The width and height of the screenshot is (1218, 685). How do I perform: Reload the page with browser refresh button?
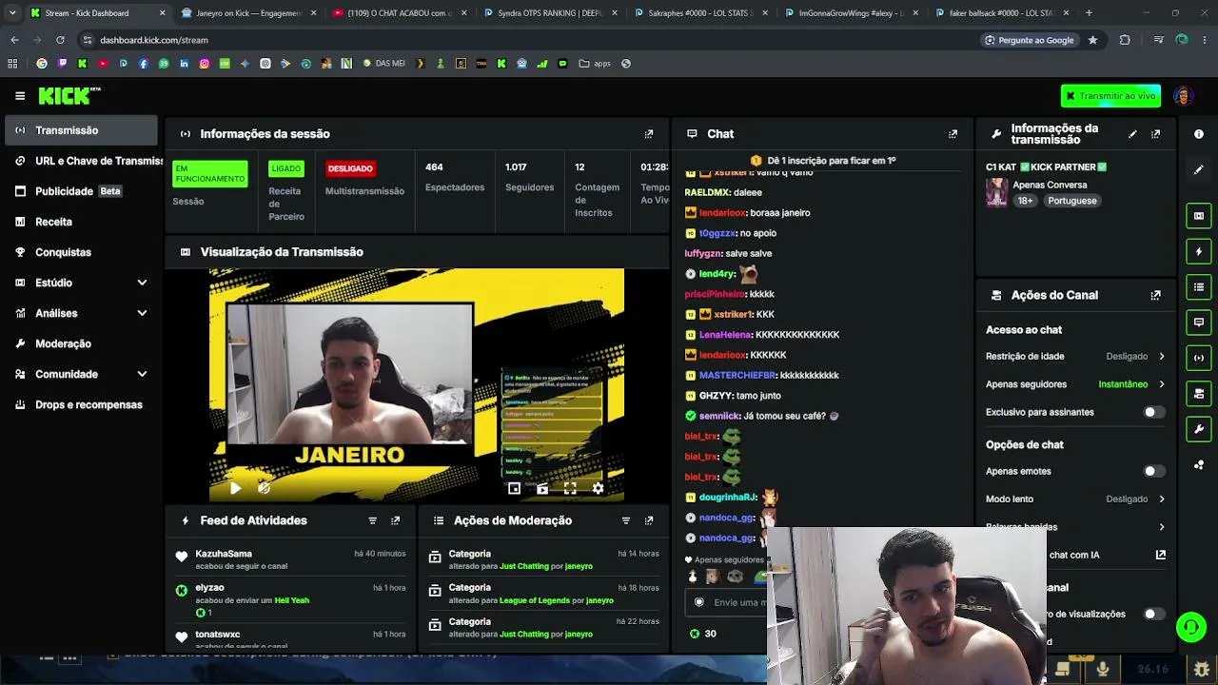coord(60,40)
